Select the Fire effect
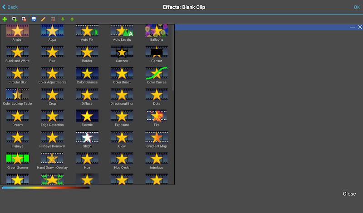This screenshot has width=363, height=213. click(157, 118)
